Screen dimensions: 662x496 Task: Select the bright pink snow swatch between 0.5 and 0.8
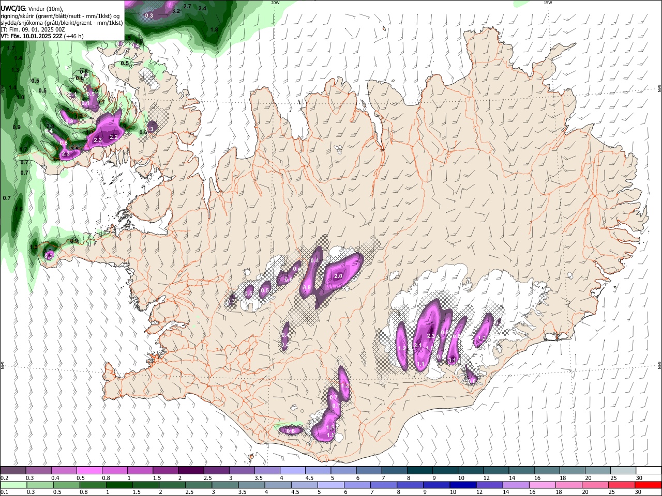tap(89, 470)
